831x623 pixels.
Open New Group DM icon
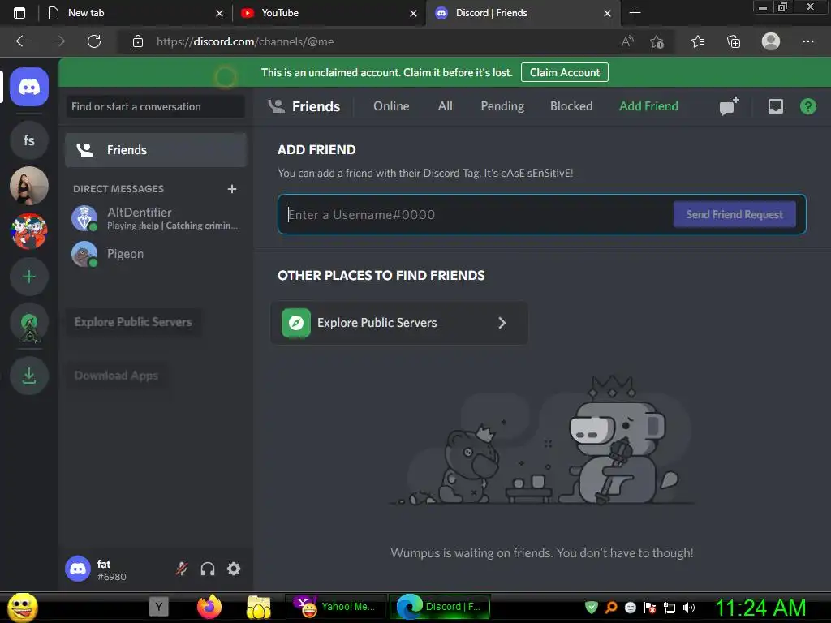click(730, 106)
